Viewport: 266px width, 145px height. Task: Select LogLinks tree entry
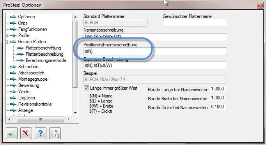[x=27, y=98]
